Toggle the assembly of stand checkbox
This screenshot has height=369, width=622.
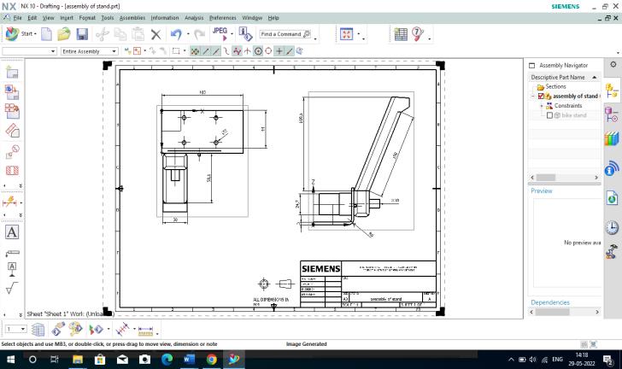(x=541, y=97)
